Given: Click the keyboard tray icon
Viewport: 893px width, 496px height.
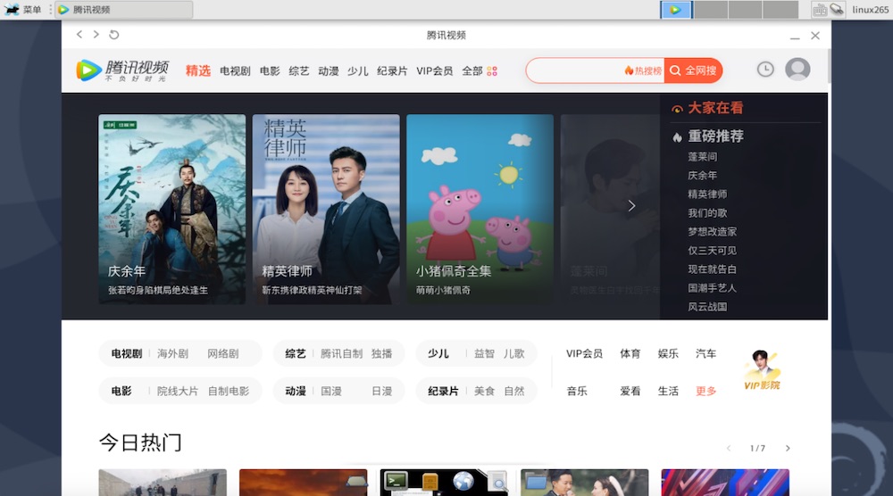Looking at the screenshot, I should click(x=820, y=9).
